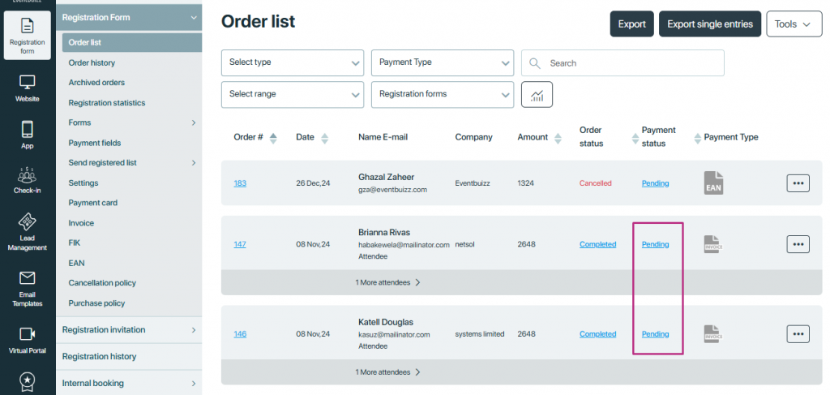Sort by Date column arrows
Image resolution: width=830 pixels, height=395 pixels.
[324, 138]
